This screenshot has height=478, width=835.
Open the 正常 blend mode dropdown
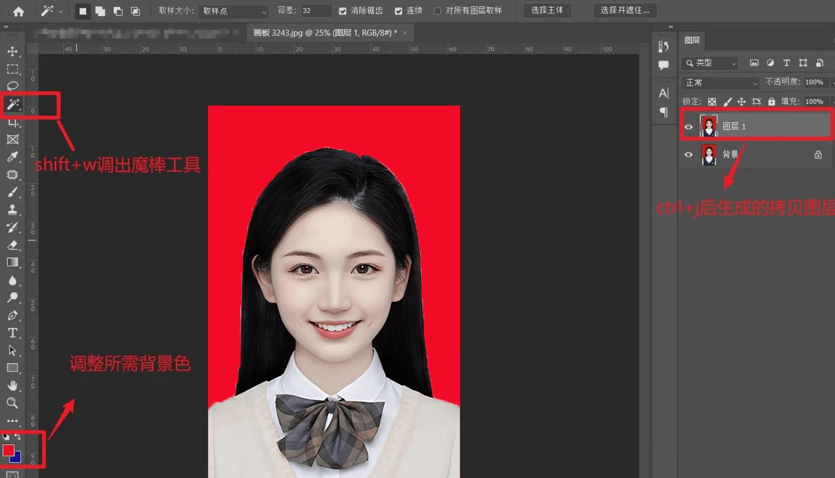click(721, 83)
